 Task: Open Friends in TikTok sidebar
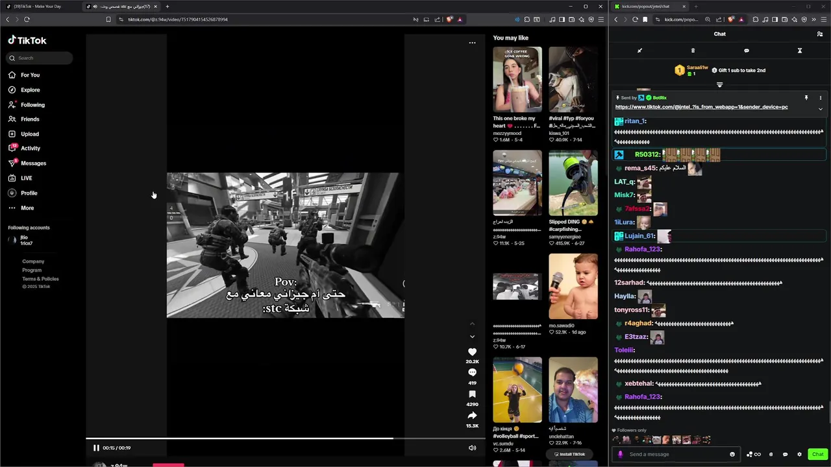[x=24, y=119]
